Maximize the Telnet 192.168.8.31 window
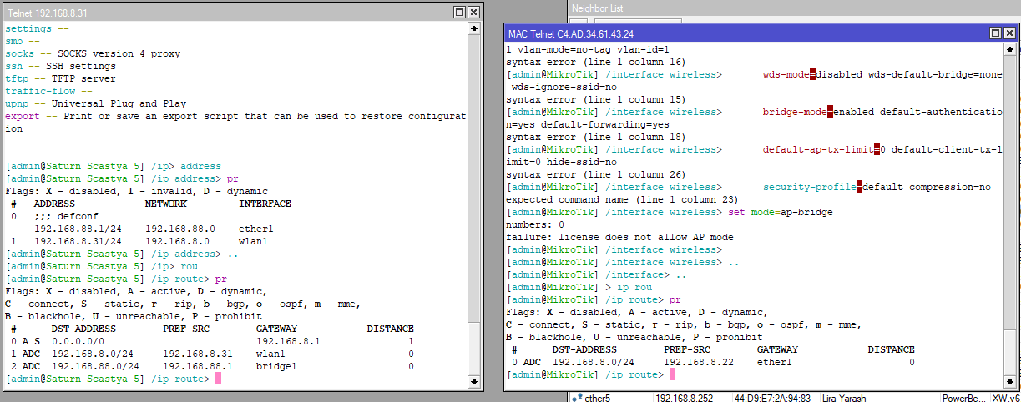 pyautogui.click(x=459, y=13)
